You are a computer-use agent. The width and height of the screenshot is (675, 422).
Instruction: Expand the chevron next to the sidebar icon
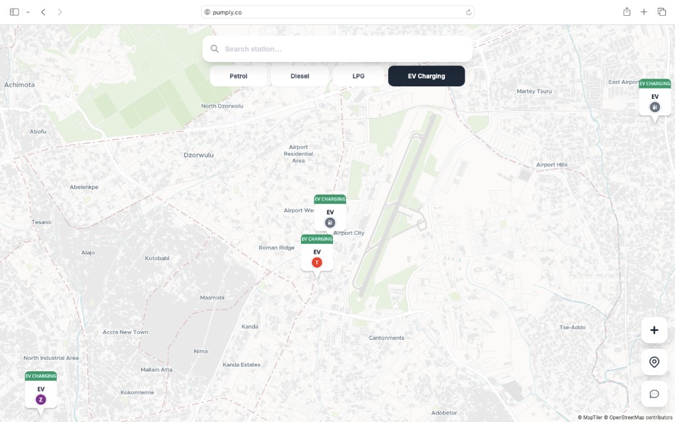coord(27,11)
